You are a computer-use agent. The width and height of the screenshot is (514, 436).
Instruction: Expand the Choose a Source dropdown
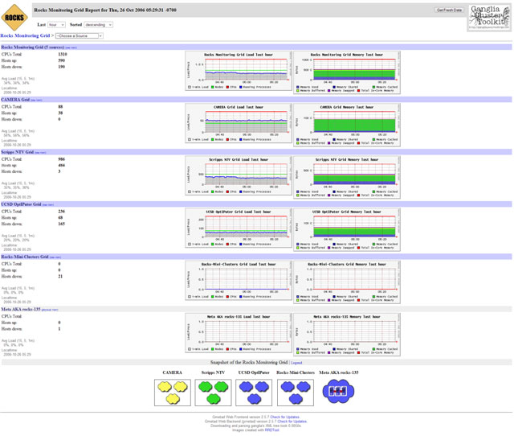tap(80, 35)
